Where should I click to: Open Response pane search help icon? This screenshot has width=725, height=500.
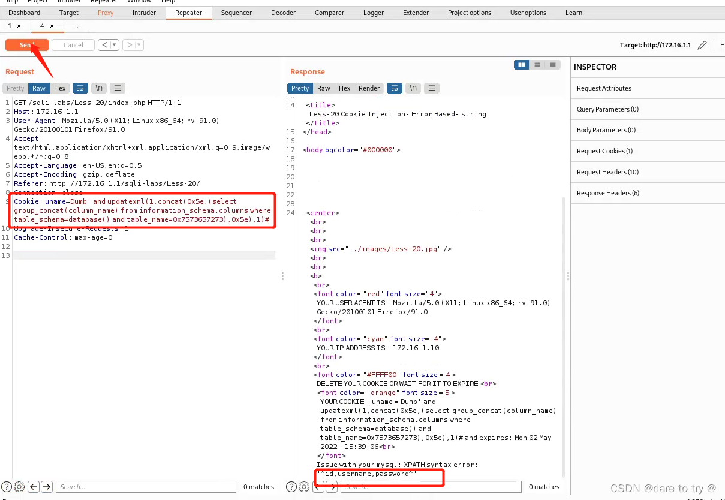[x=291, y=487]
